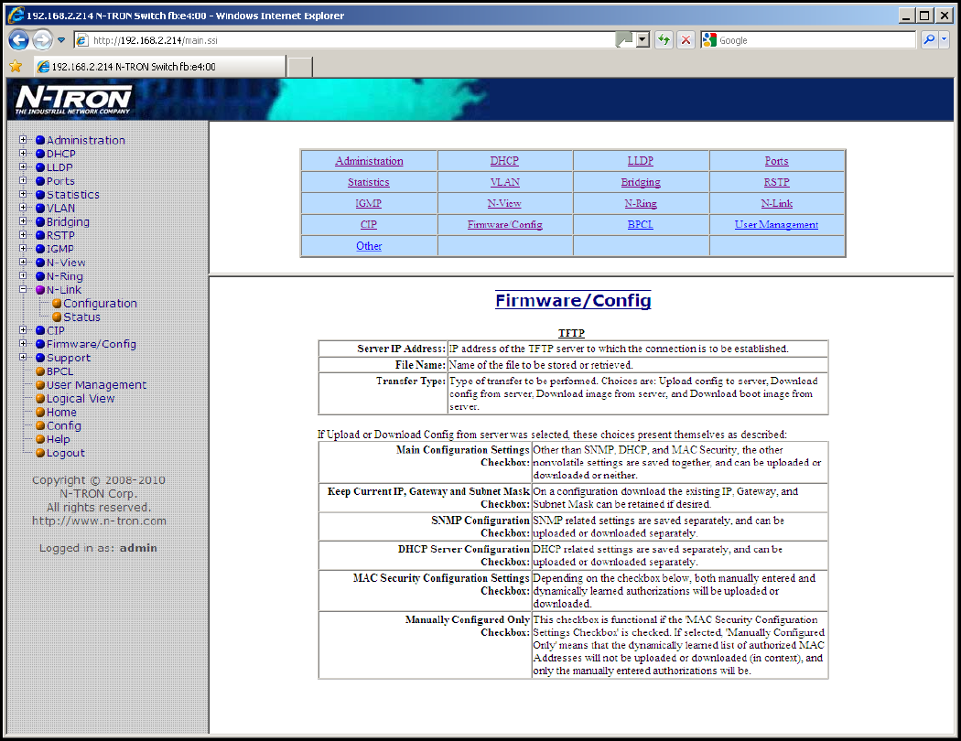
Task: Click the LLDP link in the table
Action: [641, 161]
